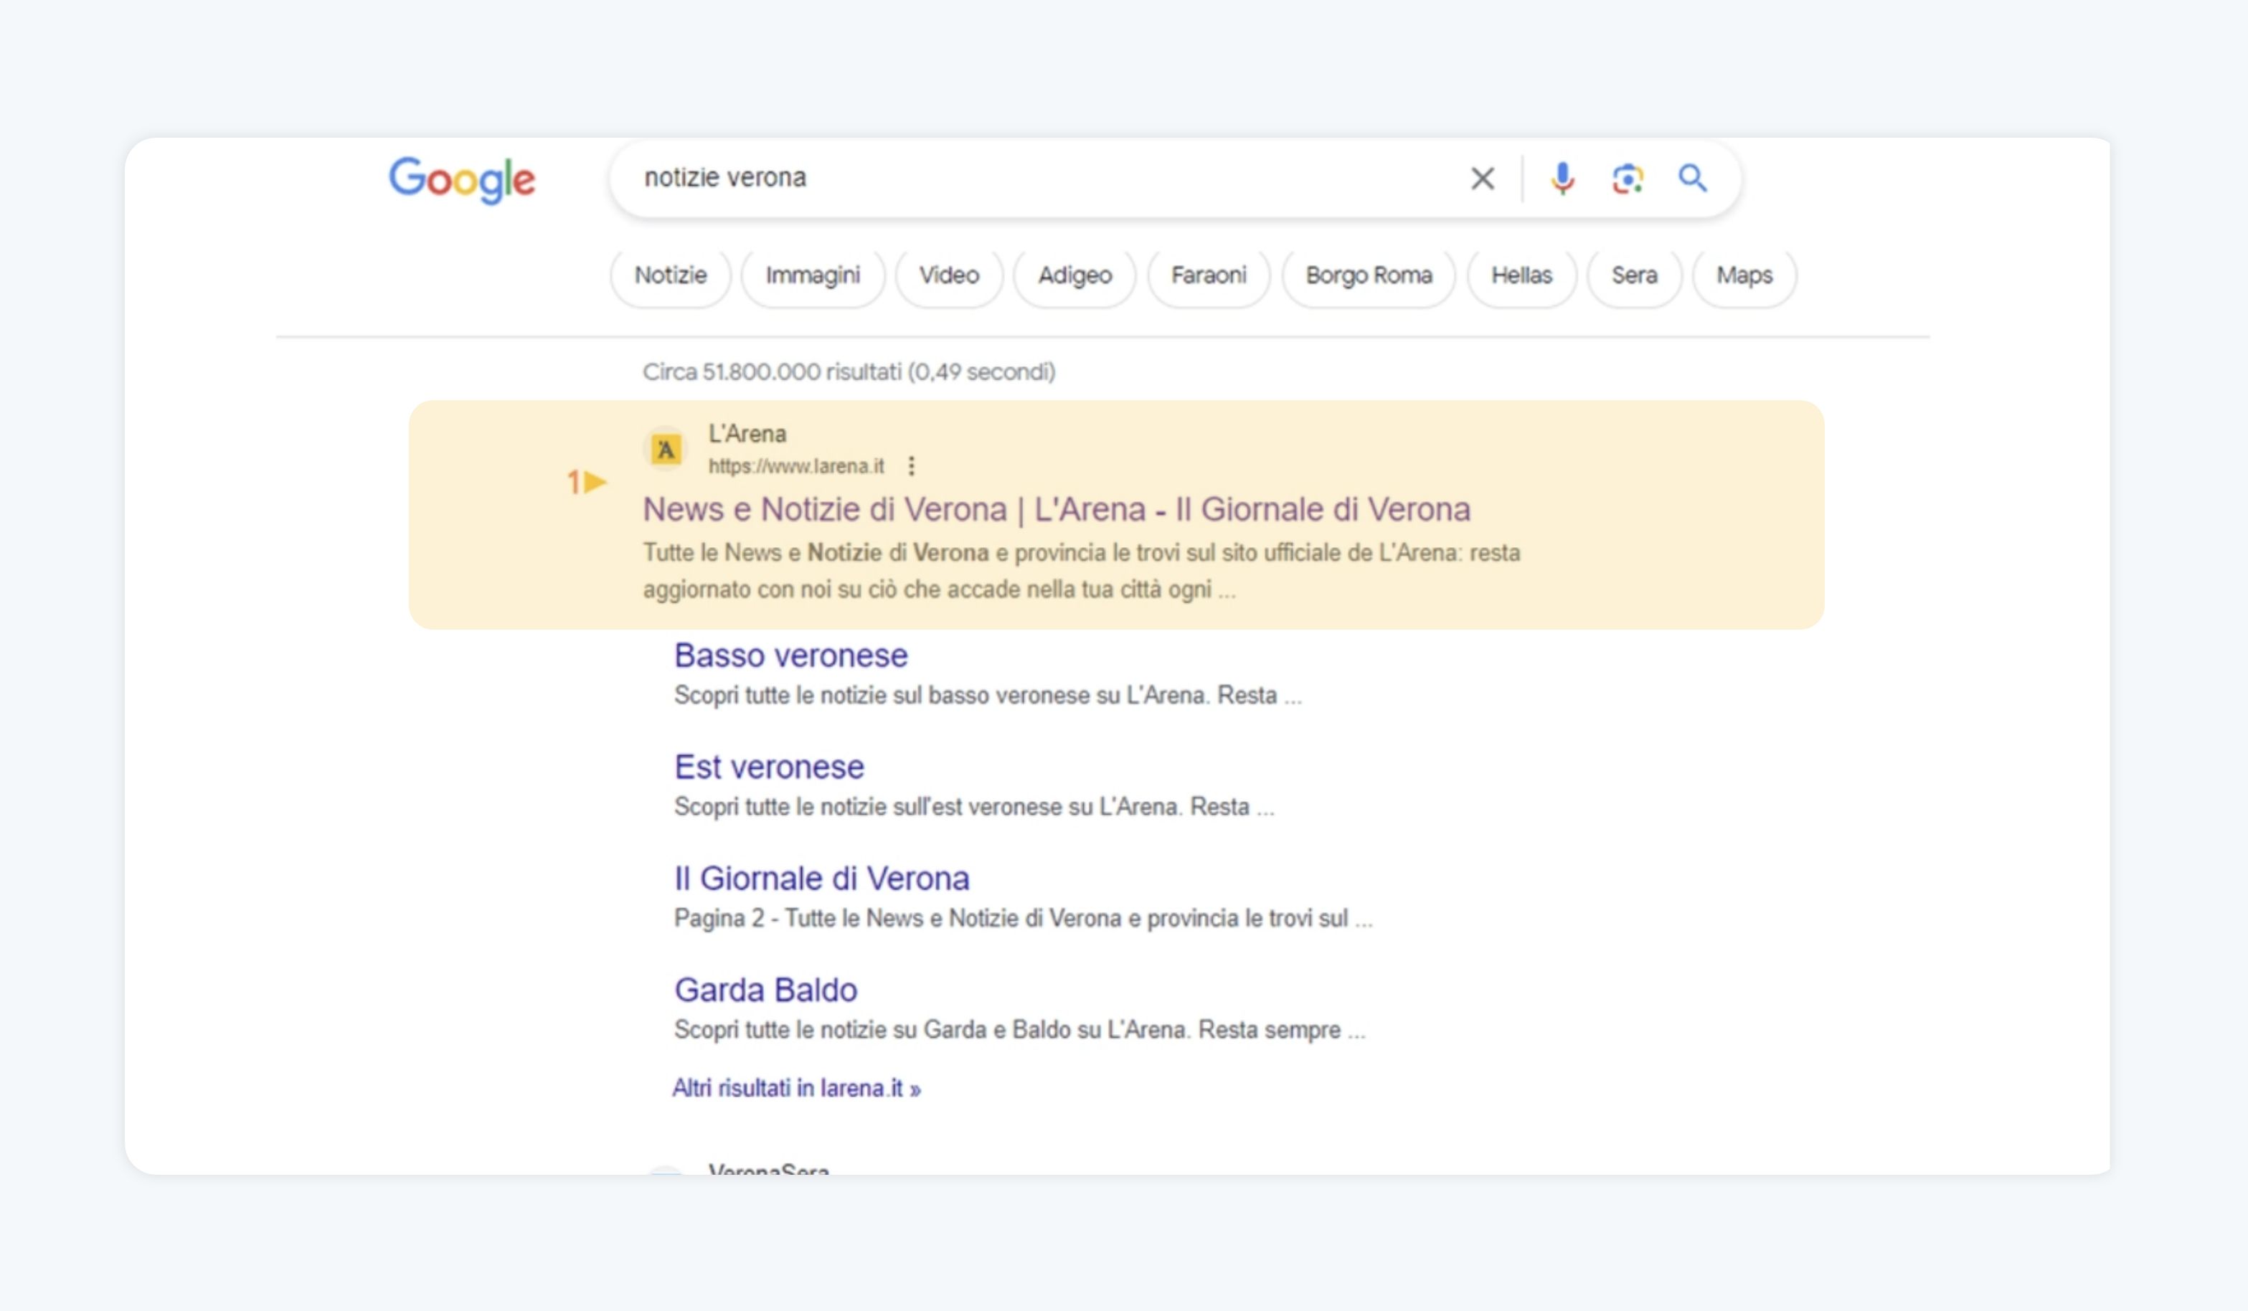The image size is (2248, 1311).
Task: Open the Est veronese sitelink
Action: pyautogui.click(x=769, y=767)
